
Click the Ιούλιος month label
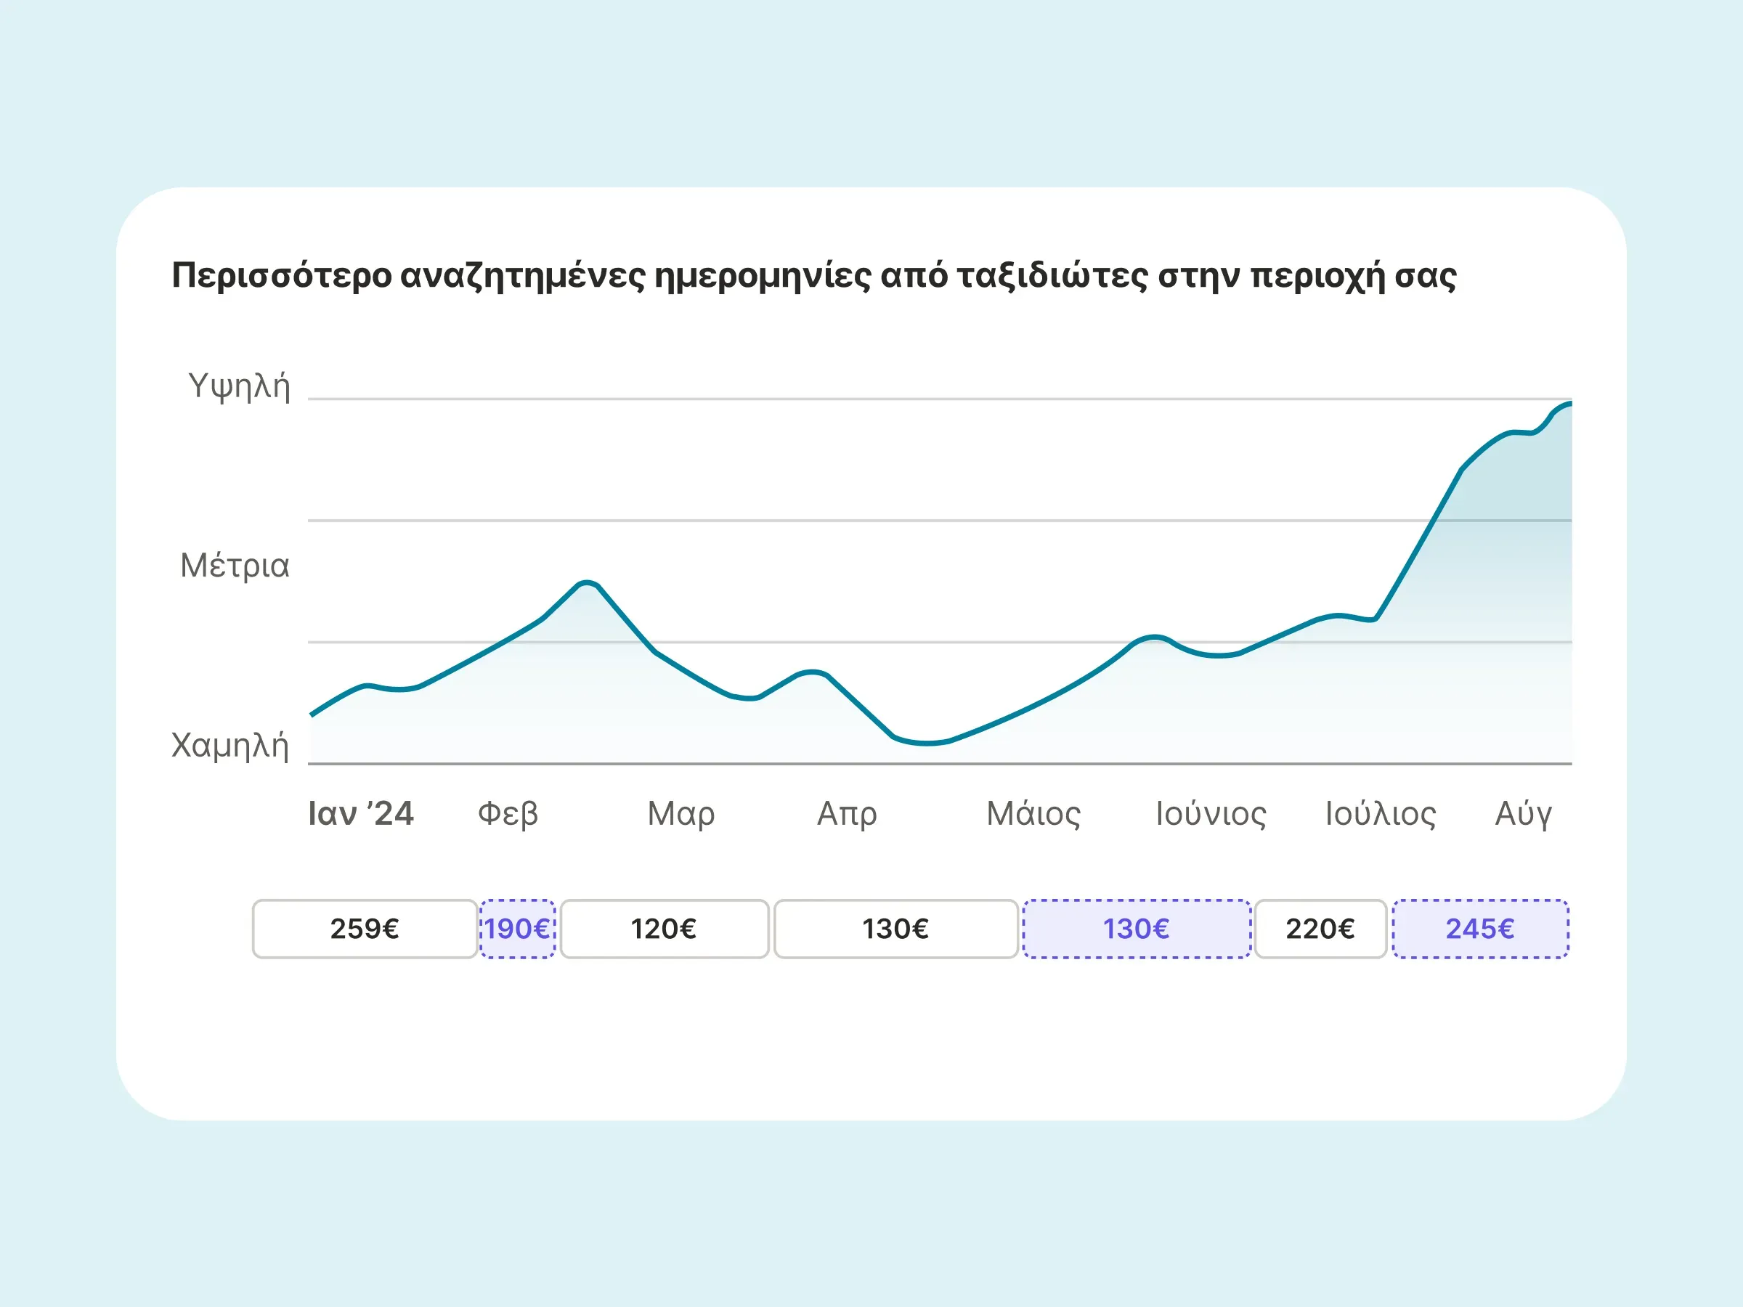1381,814
